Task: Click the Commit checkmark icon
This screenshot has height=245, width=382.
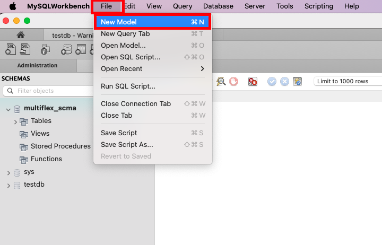Action: click(272, 81)
